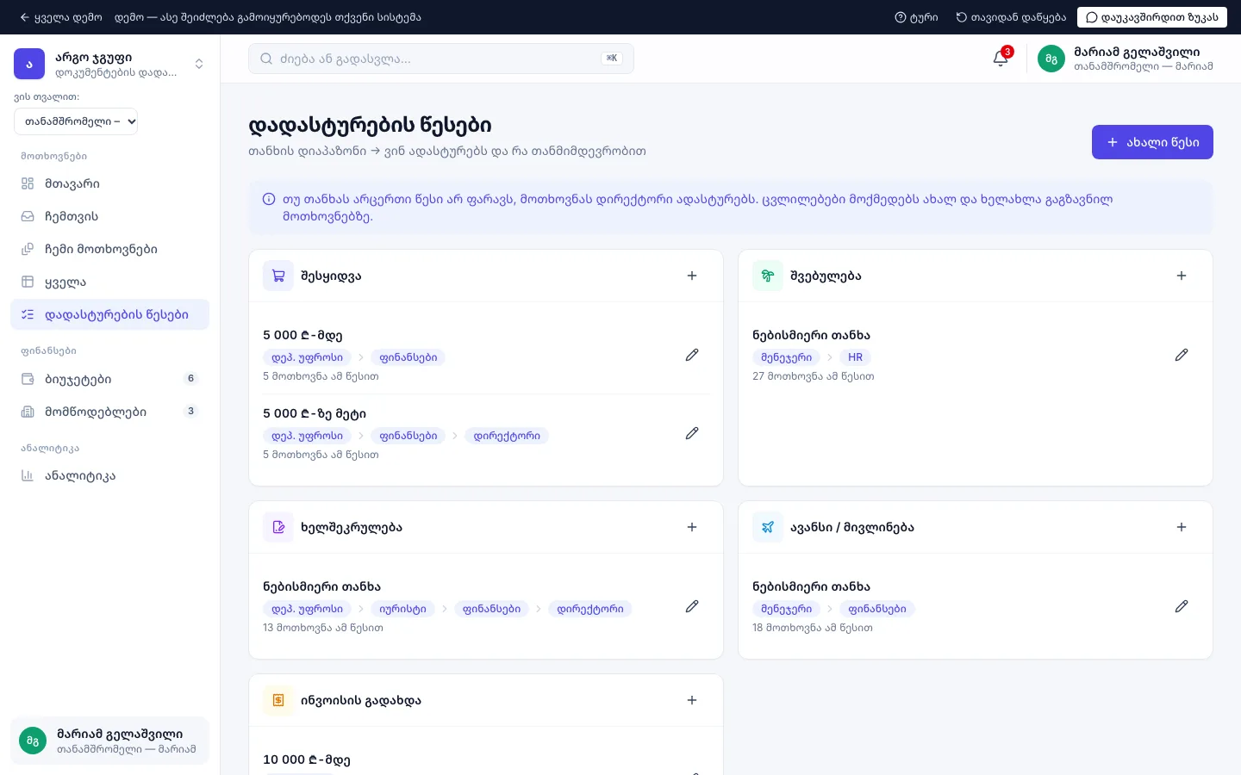The image size is (1241, 775).
Task: Open ბიუჯეტები in the sidebar
Action: coord(110,379)
